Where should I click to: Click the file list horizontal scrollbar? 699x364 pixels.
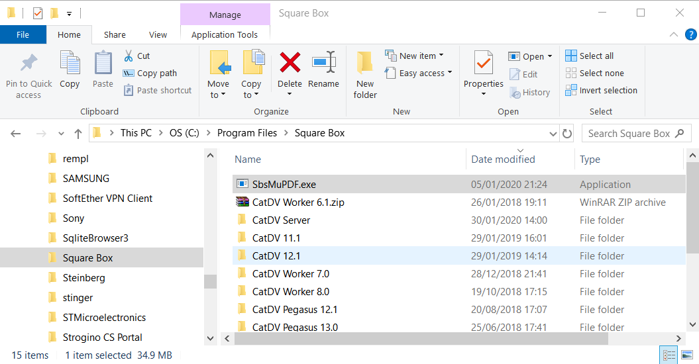pyautogui.click(x=421, y=339)
